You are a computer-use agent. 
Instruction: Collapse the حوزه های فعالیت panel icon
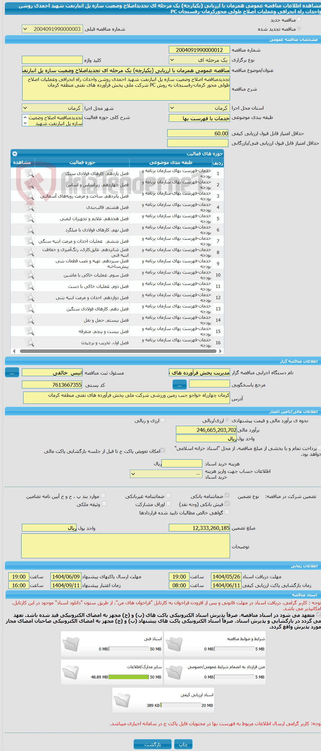point(15,154)
